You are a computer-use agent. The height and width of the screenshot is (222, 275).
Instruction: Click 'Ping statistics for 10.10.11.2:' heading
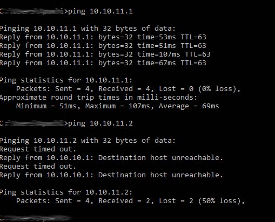tap(66, 192)
